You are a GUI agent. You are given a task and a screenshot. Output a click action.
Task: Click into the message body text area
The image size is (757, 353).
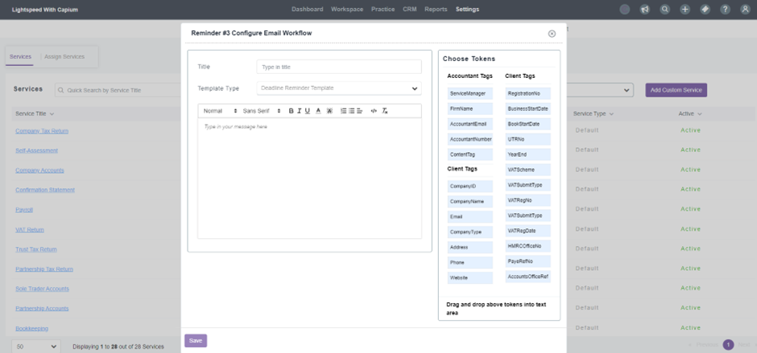click(x=309, y=179)
